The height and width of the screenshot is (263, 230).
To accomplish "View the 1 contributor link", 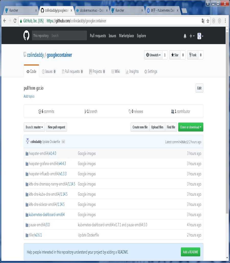I will click(x=180, y=111).
